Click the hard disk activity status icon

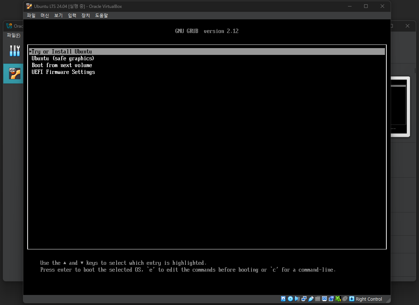pos(283,299)
